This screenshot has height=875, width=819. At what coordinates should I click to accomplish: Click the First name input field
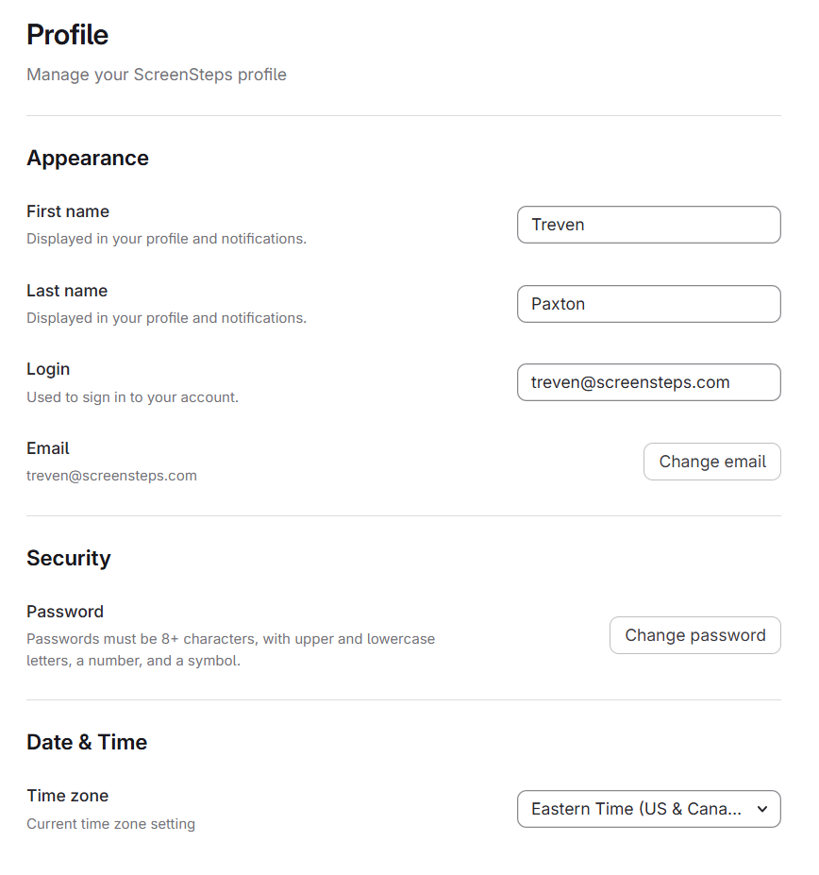click(x=648, y=225)
